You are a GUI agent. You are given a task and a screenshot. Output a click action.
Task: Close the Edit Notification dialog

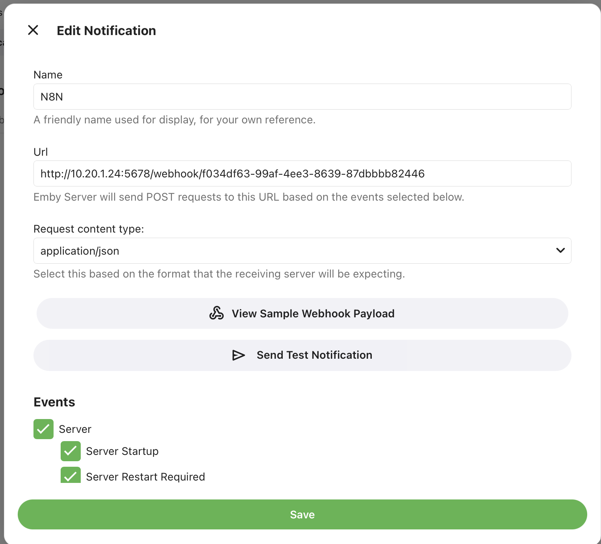(33, 30)
